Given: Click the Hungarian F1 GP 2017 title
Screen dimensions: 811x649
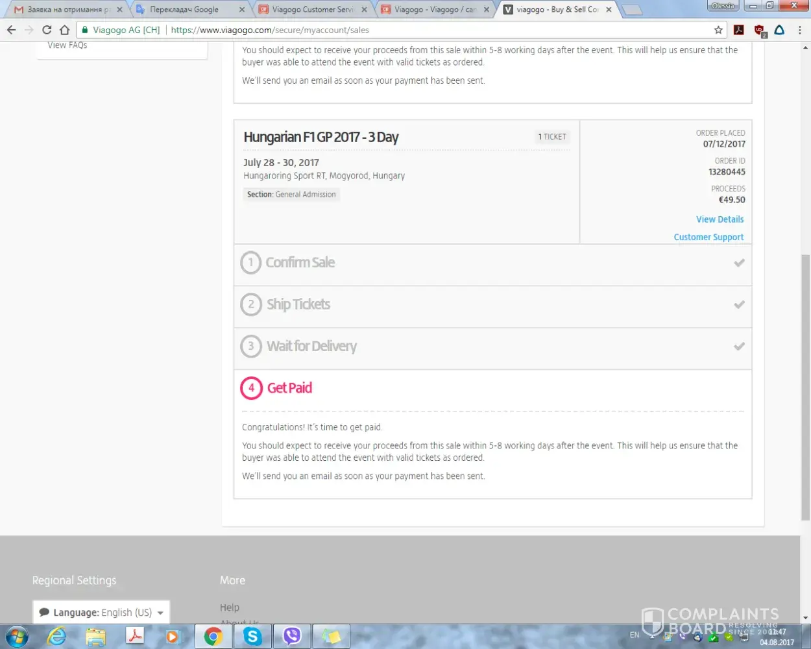Looking at the screenshot, I should click(x=321, y=137).
